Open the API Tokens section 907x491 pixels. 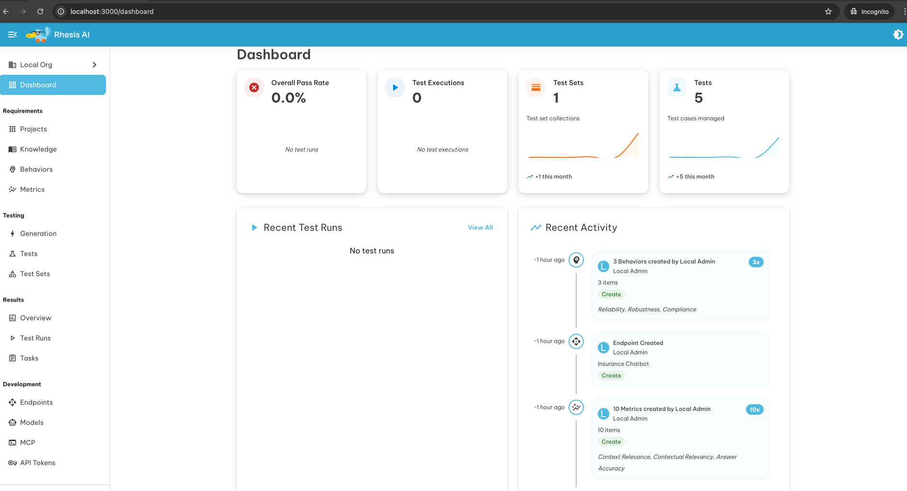(x=37, y=462)
